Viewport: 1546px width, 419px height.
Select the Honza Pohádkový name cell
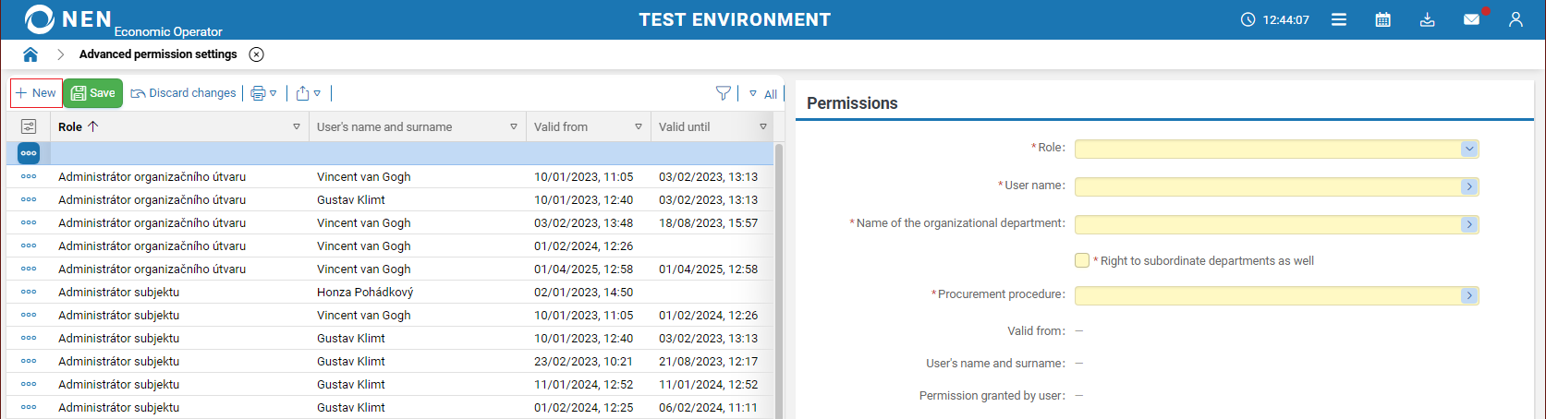tap(365, 292)
